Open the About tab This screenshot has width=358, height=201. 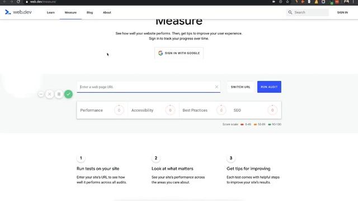[x=107, y=12]
